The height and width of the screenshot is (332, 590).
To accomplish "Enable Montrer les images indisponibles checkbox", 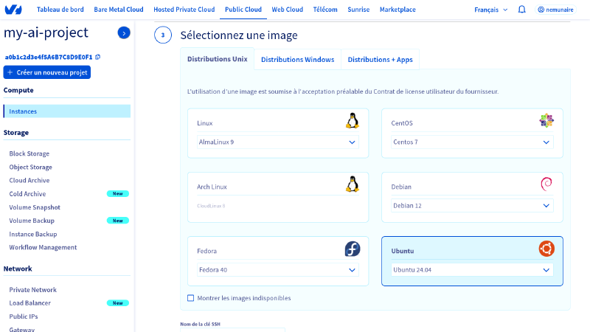I will tap(191, 298).
